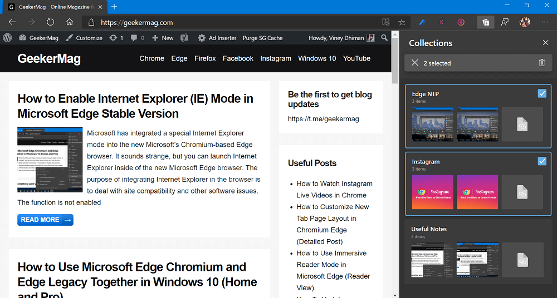The height and width of the screenshot is (298, 557).
Task: Open link item placeholder in Useful Notes
Action: tap(522, 260)
